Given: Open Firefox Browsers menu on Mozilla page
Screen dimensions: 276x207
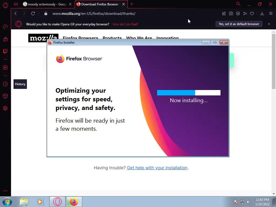Looking at the screenshot, I should click(x=80, y=38).
